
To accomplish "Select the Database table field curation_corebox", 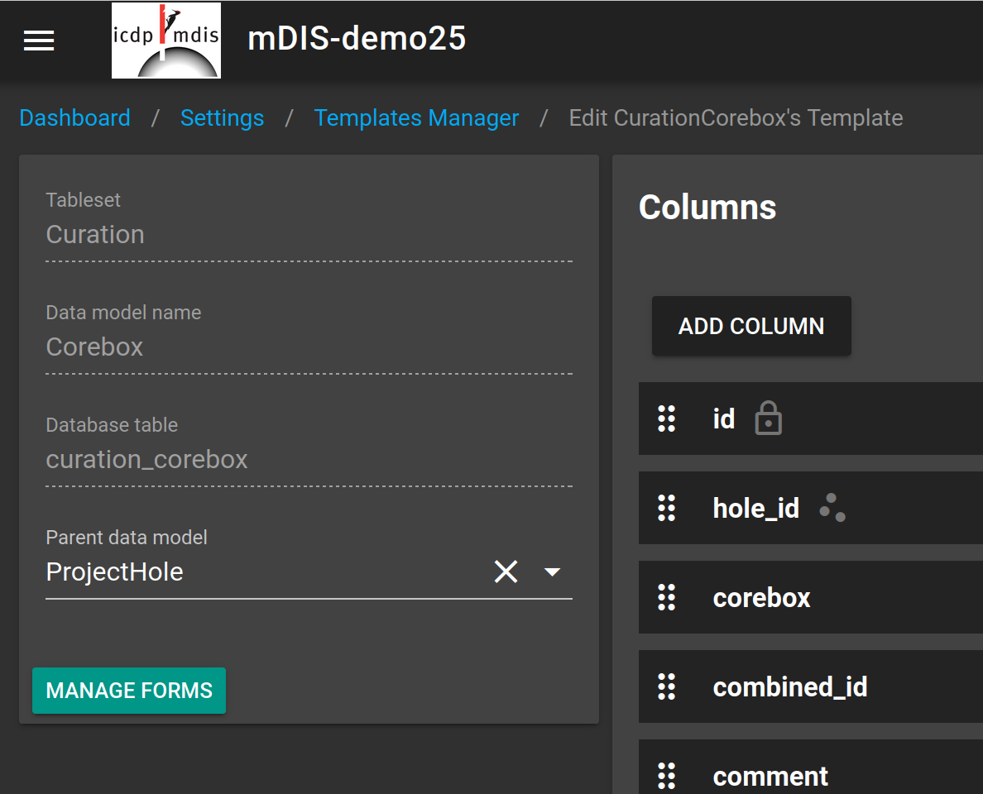I will pos(309,460).
